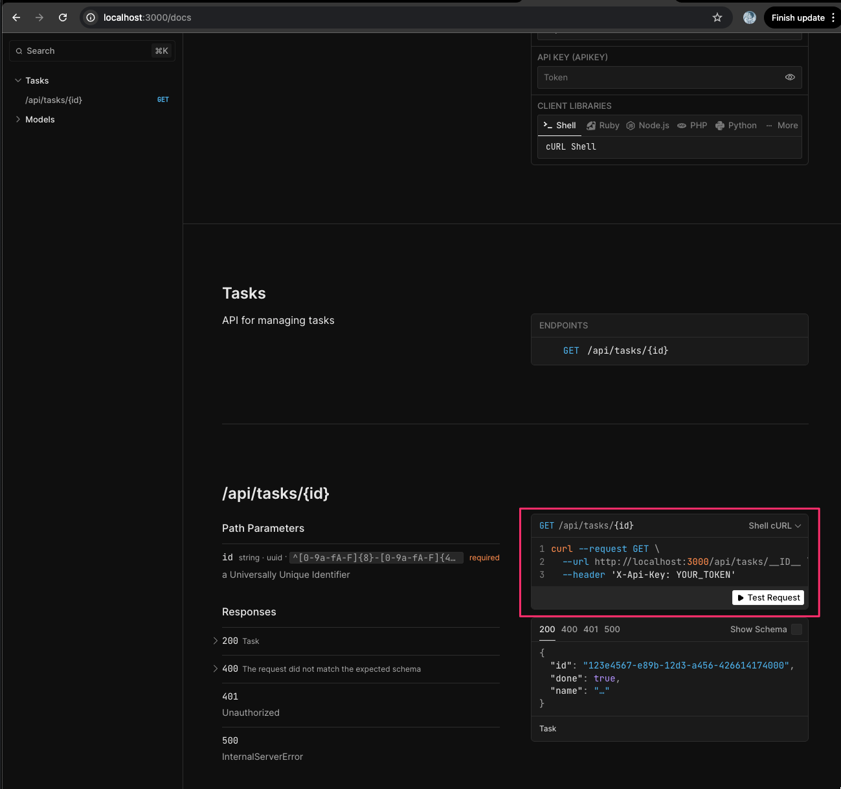Choose the Python client library
Image resolution: width=841 pixels, height=789 pixels.
pos(736,126)
